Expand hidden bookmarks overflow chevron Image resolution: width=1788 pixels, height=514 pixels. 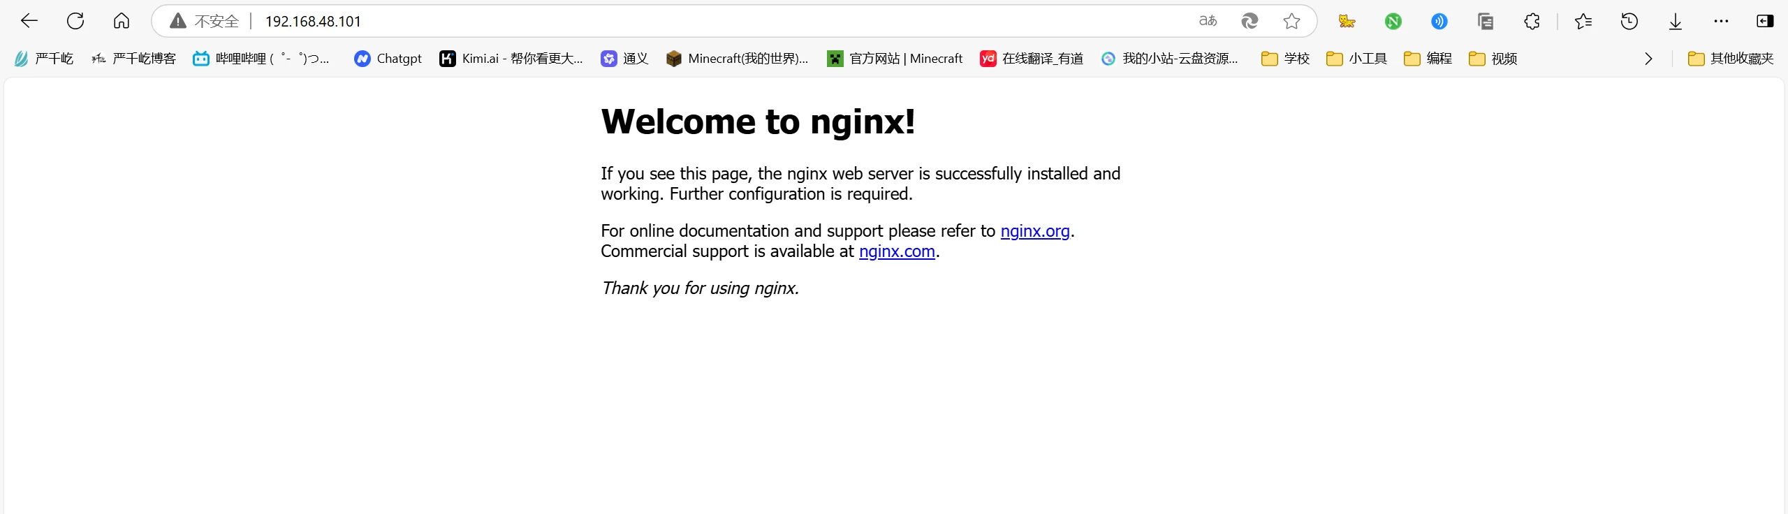tap(1648, 59)
